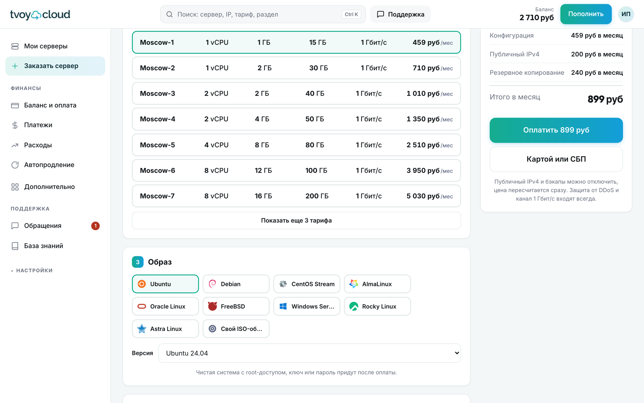The width and height of the screenshot is (644, 403).
Task: Click the CentOS Stream logo icon
Action: 283,284
